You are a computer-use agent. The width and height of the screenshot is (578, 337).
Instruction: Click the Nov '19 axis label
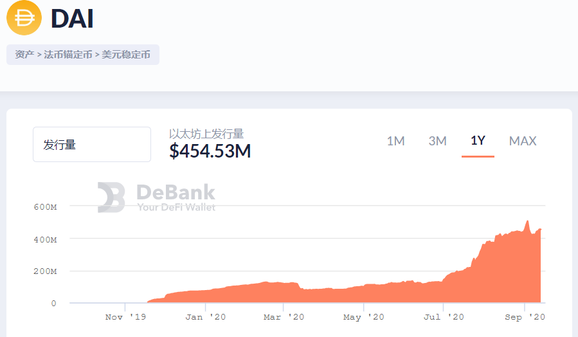tap(125, 317)
